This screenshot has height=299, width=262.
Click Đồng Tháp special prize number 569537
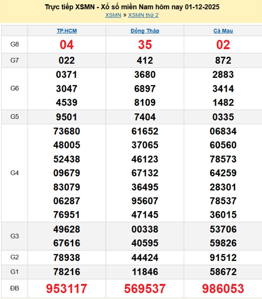click(145, 289)
